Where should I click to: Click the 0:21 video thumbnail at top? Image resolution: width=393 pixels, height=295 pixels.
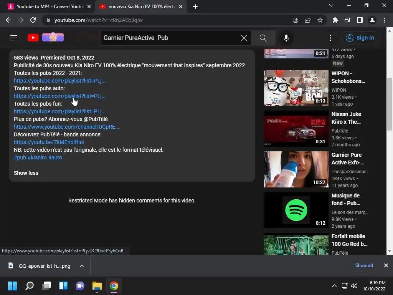(x=296, y=53)
